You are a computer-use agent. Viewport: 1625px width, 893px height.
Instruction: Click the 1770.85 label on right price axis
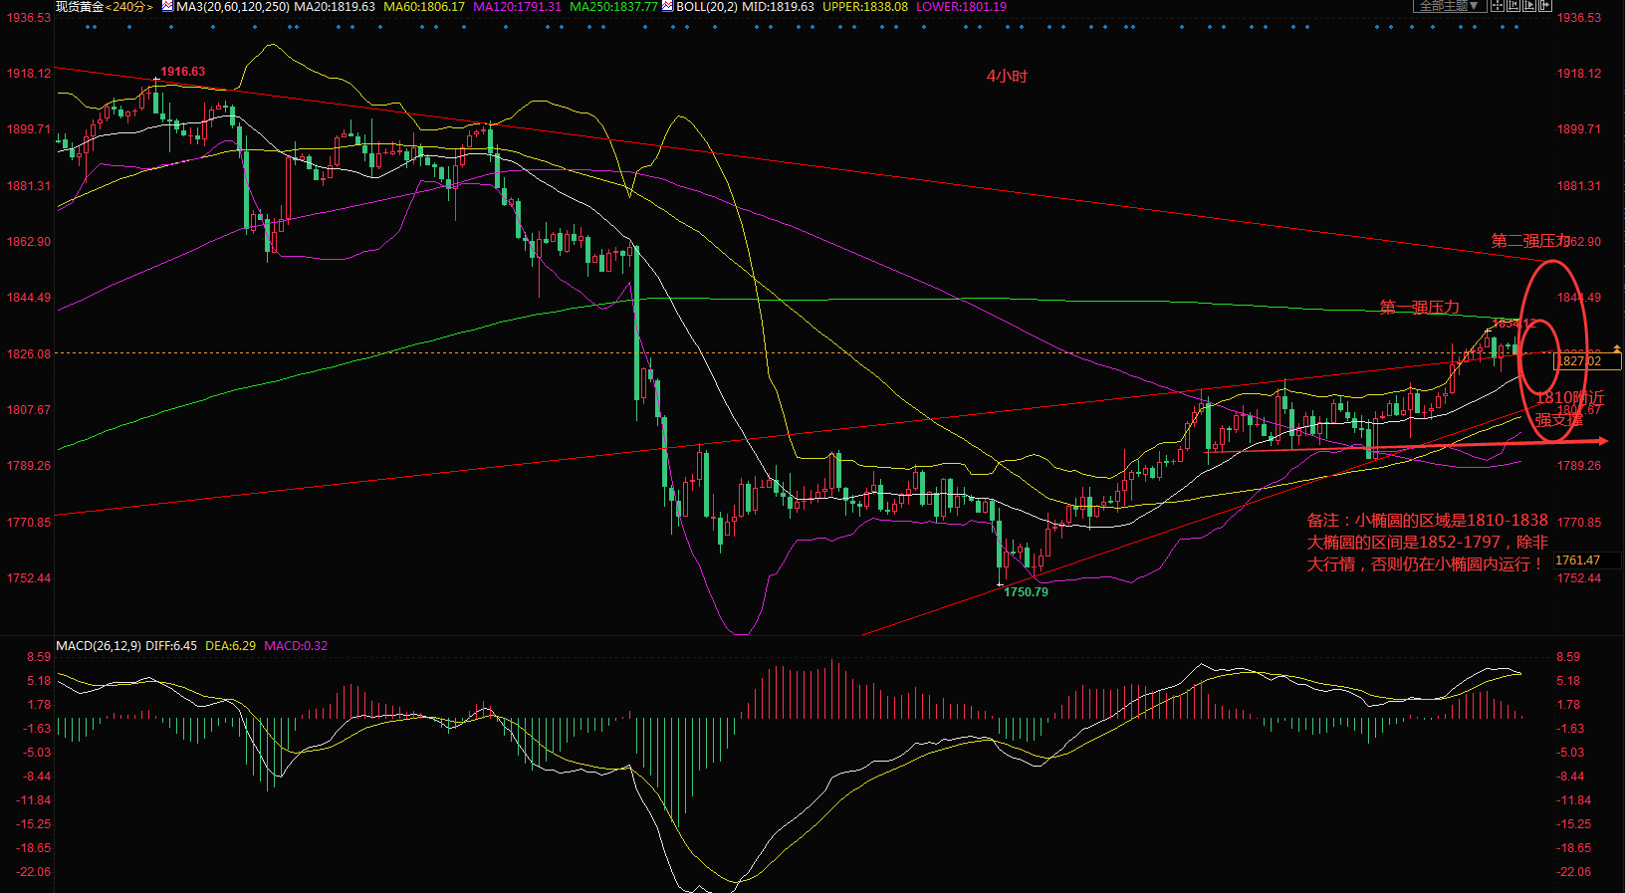click(1579, 523)
